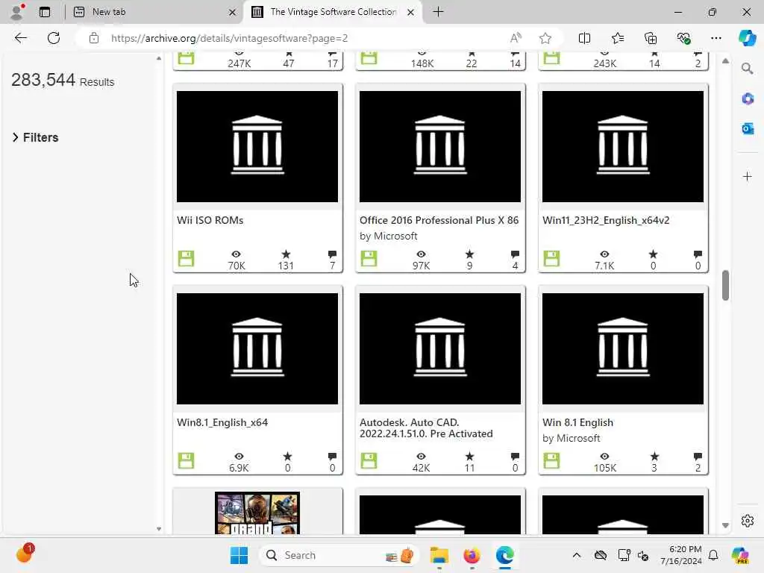Open Read aloud in address bar
Image resolution: width=764 pixels, height=573 pixels.
tap(516, 38)
